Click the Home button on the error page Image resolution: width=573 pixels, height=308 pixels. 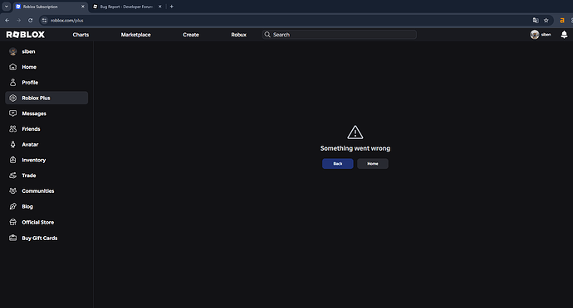click(x=373, y=164)
